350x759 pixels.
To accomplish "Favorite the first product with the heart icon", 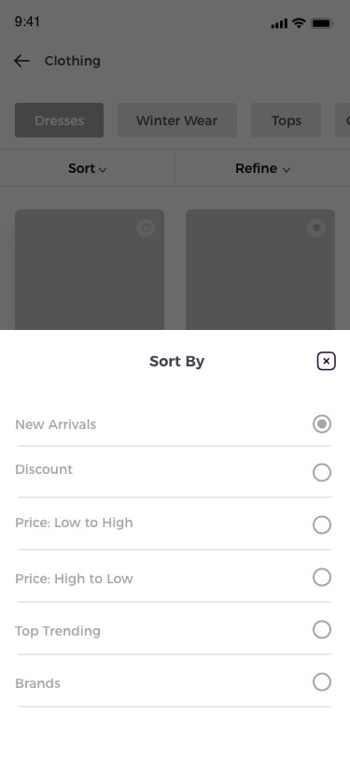I will click(146, 228).
